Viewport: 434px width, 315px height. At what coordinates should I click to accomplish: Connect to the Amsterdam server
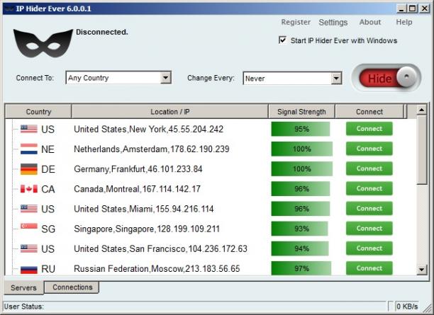(369, 149)
